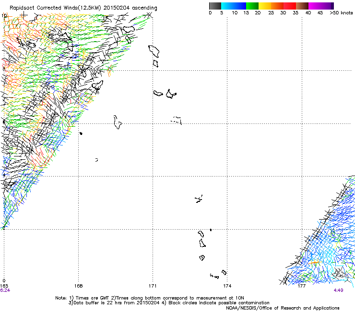Select the longitude label '174'
The height and width of the screenshot is (311, 355).
(x=227, y=286)
